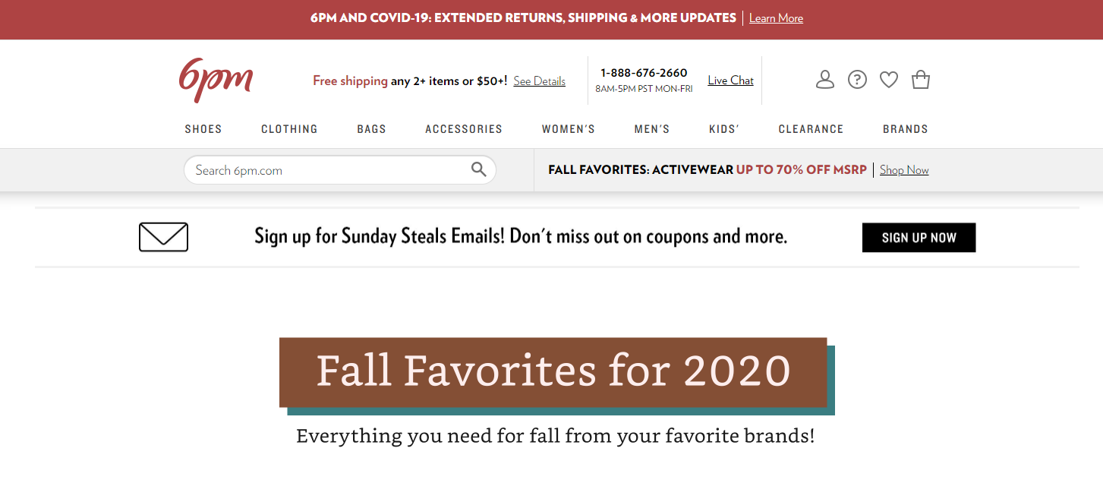1103x502 pixels.
Task: Expand the Bags category
Action: pos(371,129)
